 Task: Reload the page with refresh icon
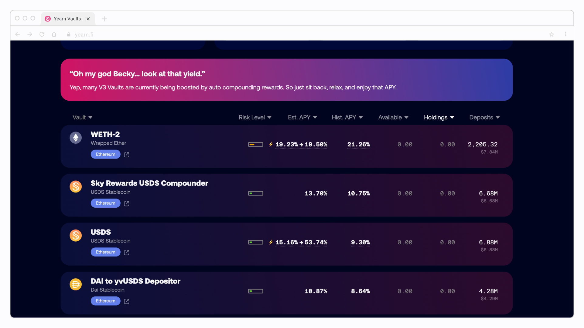(42, 35)
